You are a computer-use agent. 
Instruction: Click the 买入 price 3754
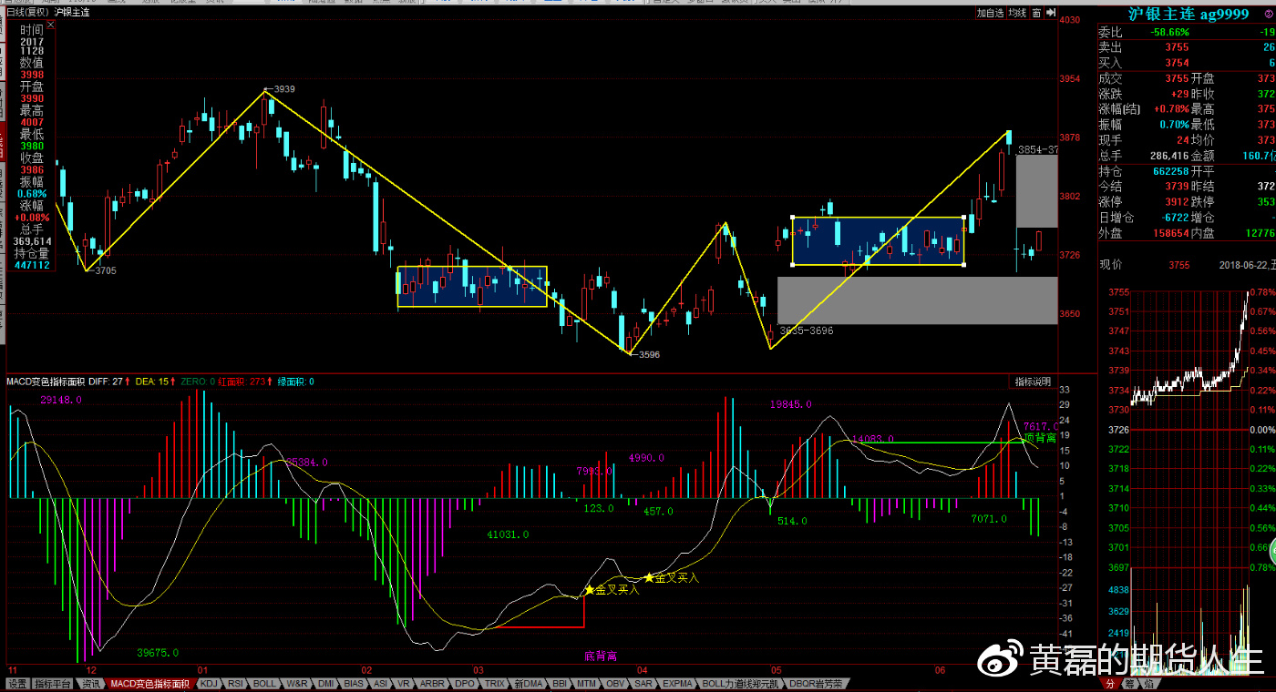point(1177,63)
